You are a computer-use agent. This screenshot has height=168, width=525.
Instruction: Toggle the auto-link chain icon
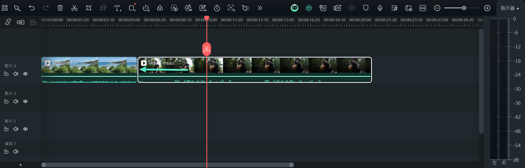tap(21, 22)
